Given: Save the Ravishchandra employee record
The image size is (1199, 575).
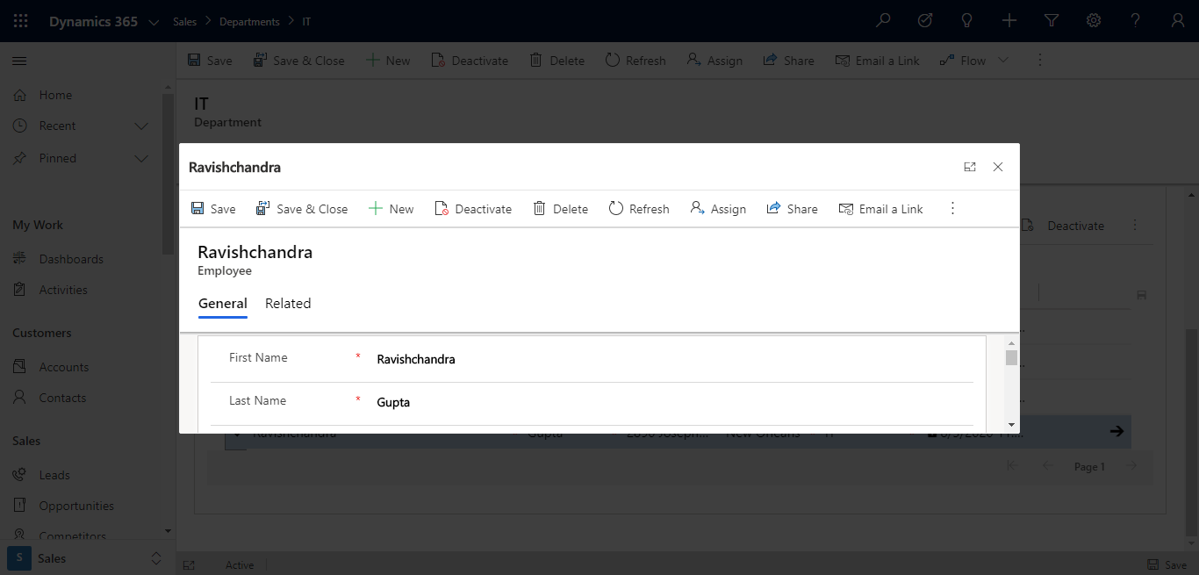Looking at the screenshot, I should coord(213,208).
